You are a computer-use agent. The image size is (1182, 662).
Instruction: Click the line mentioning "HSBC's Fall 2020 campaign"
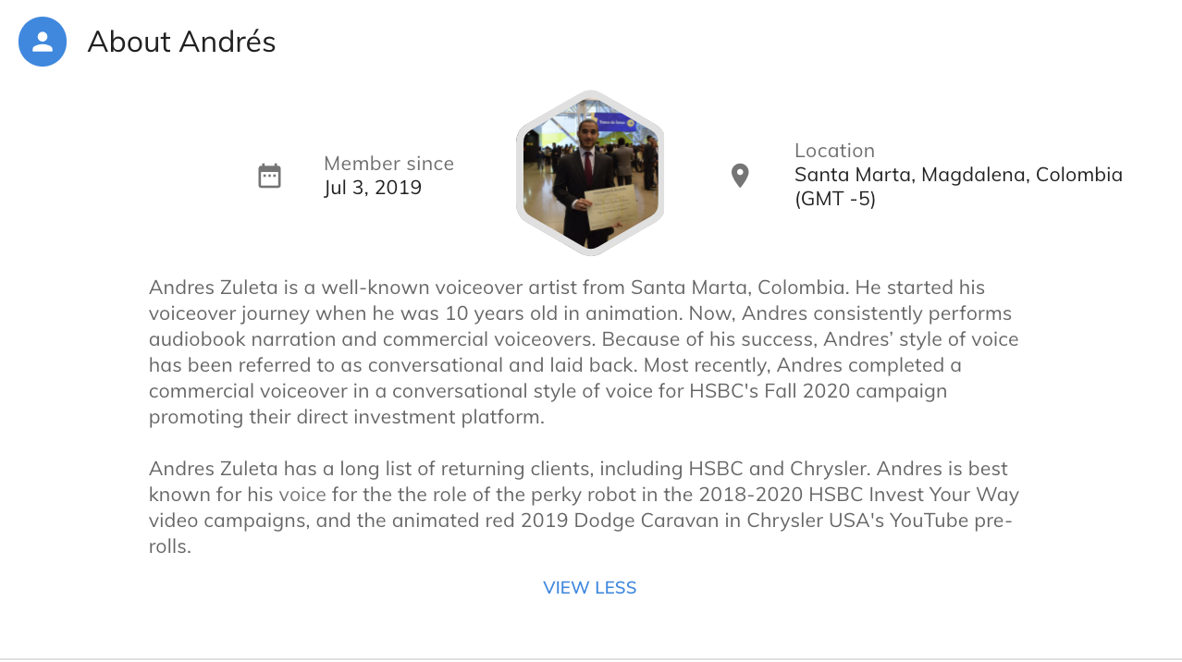pos(548,391)
